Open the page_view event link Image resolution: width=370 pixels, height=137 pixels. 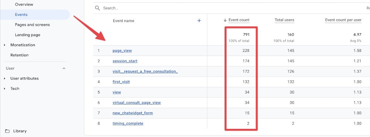122,50
